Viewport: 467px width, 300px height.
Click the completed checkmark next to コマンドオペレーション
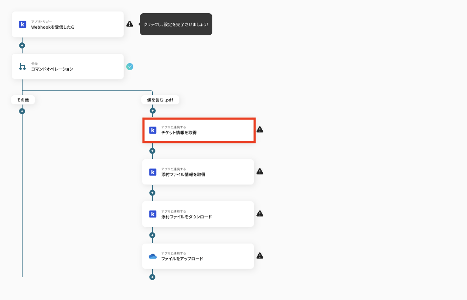point(130,67)
